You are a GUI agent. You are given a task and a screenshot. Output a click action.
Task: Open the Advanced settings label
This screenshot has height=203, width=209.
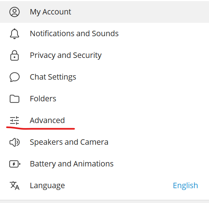[47, 120]
